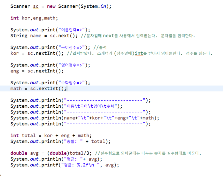Click the Scanner sc declaration line
Screen dimensions: 223x176
coord(61,6)
